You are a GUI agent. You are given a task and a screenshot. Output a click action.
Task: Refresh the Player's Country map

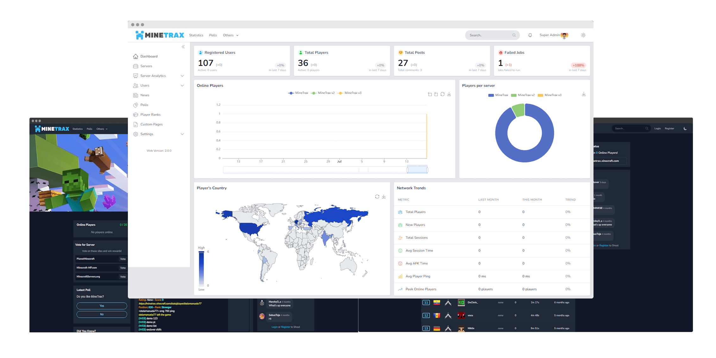pyautogui.click(x=377, y=197)
